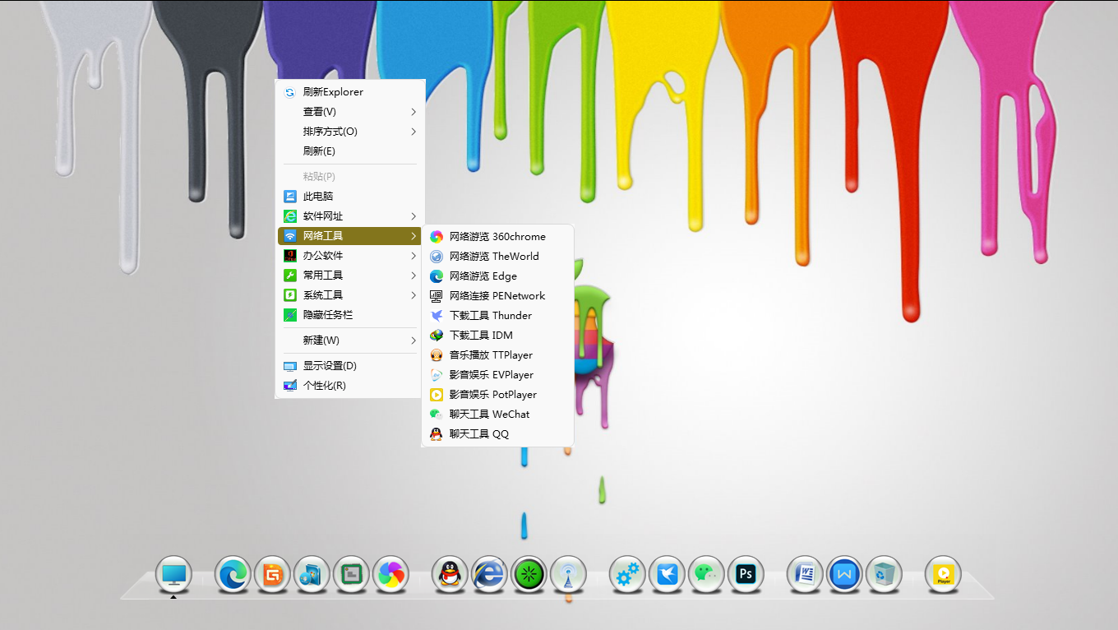Launch the colorful 360chrome pinwheel dock icon
This screenshot has width=1118, height=630.
pyautogui.click(x=390, y=574)
